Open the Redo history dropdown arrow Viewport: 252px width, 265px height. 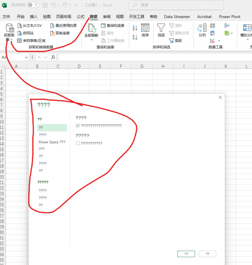(70, 5)
